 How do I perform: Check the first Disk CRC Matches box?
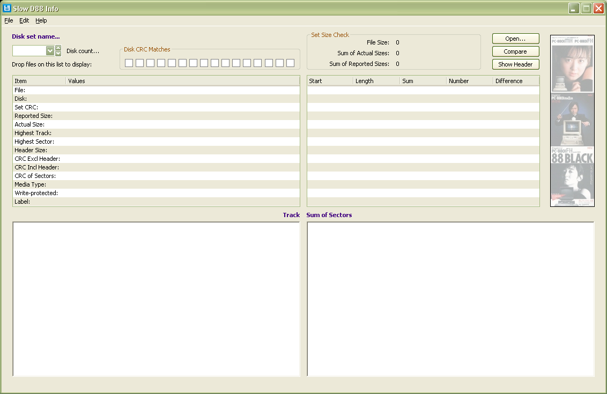tap(129, 63)
